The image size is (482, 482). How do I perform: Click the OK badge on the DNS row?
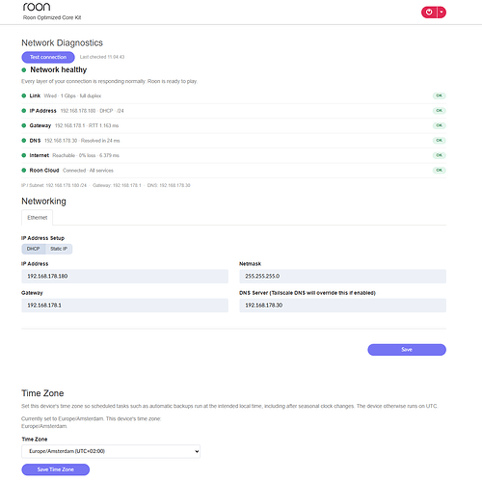point(439,141)
